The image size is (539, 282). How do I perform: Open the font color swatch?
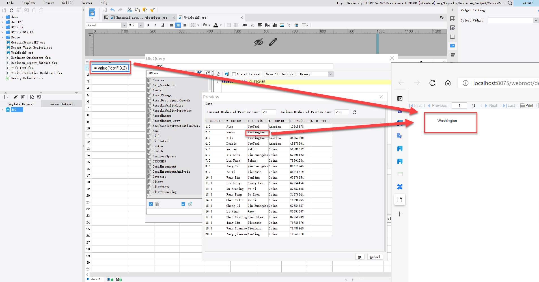216,25
